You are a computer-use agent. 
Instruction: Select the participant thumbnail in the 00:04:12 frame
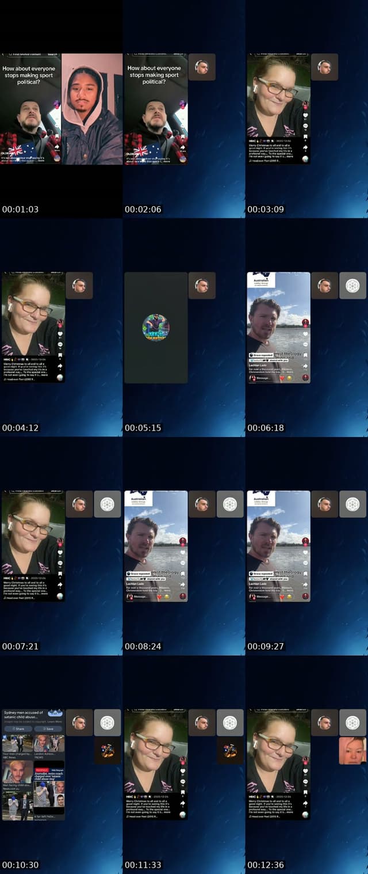[79, 286]
